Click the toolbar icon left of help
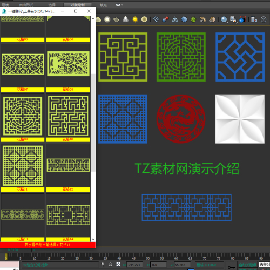270x270 pixels. pyautogui.click(x=254, y=19)
